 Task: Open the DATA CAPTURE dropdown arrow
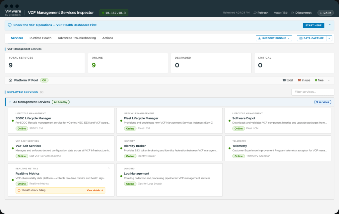click(329, 38)
